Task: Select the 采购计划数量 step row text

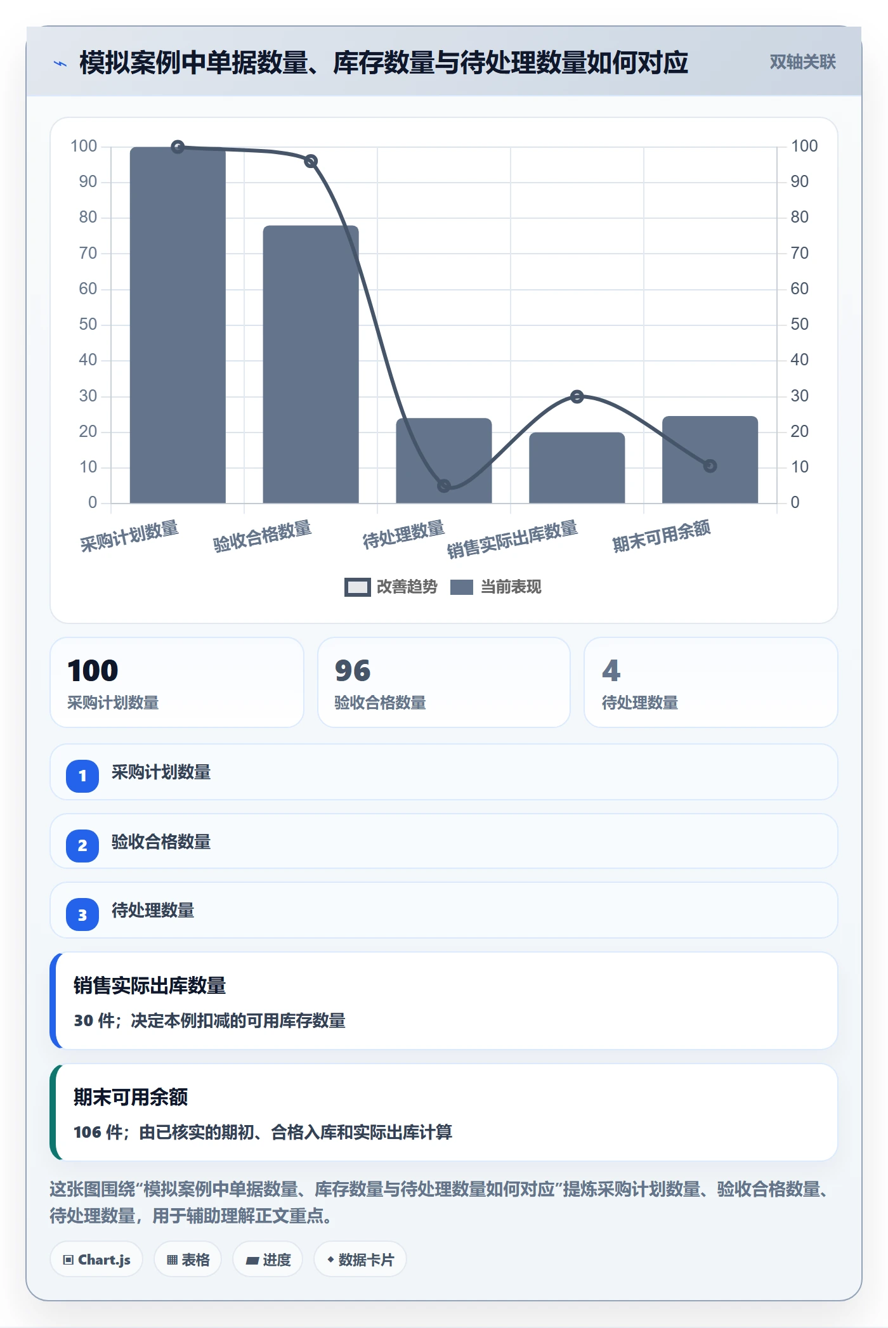Action: 161,772
